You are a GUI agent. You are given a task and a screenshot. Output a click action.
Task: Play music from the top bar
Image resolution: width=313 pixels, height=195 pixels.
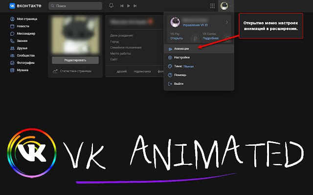coord(129,6)
